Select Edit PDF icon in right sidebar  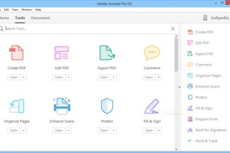(x=190, y=43)
